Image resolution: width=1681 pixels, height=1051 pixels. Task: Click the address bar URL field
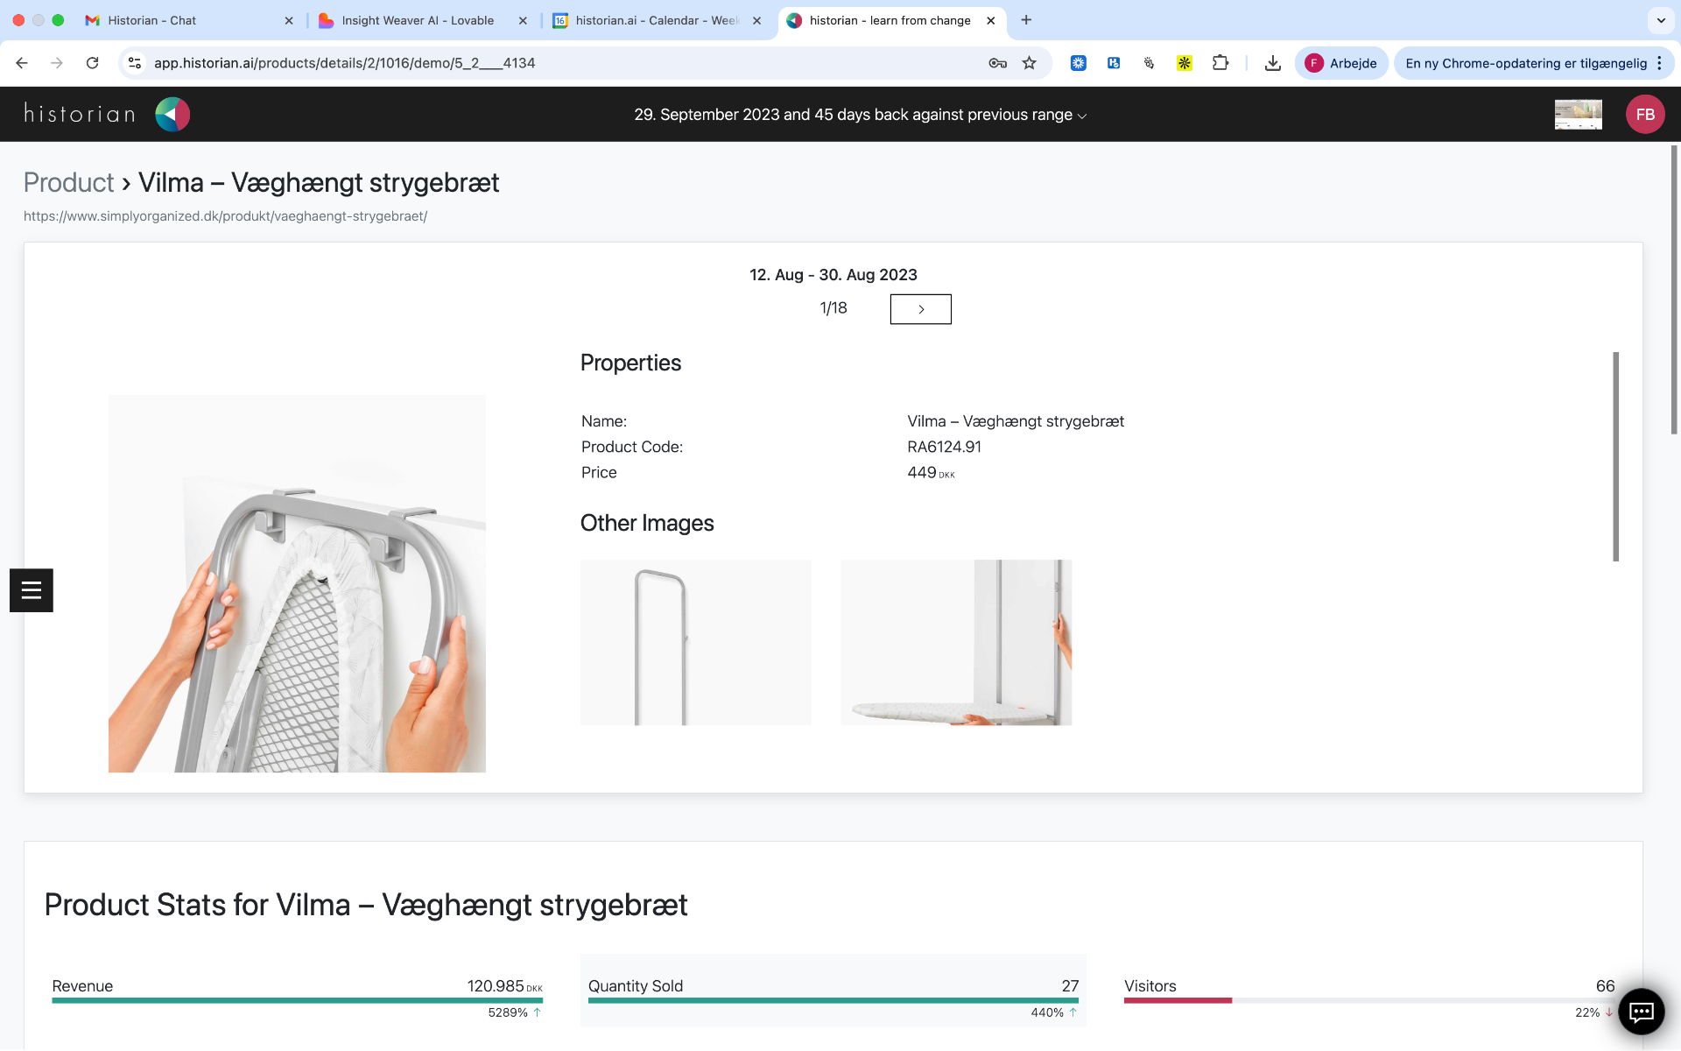point(560,63)
